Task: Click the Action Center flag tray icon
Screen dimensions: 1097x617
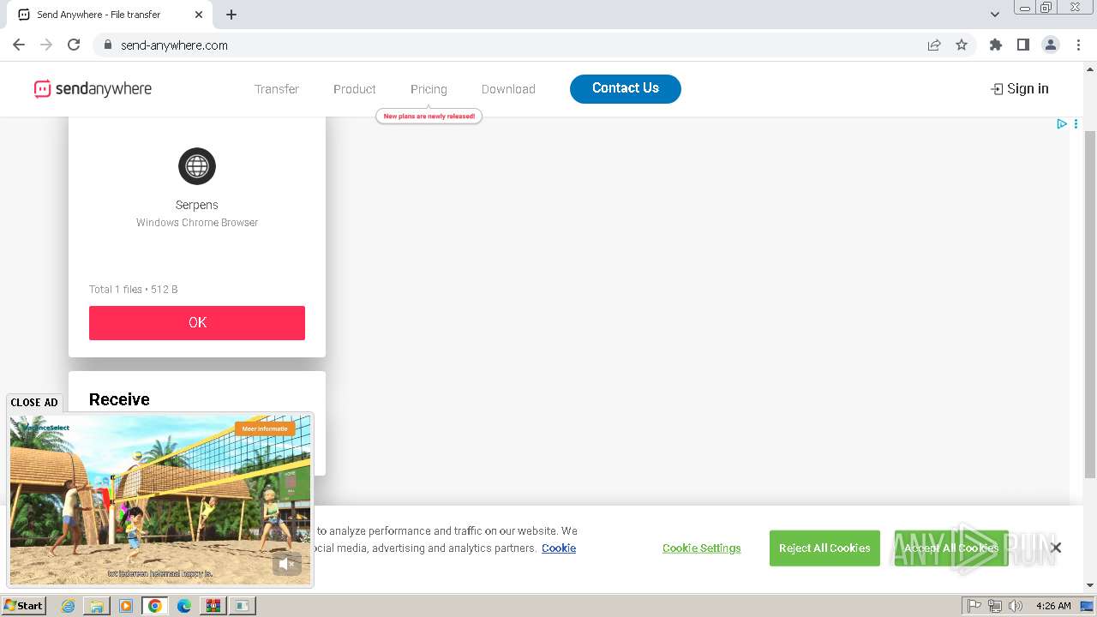Action: pos(974,606)
